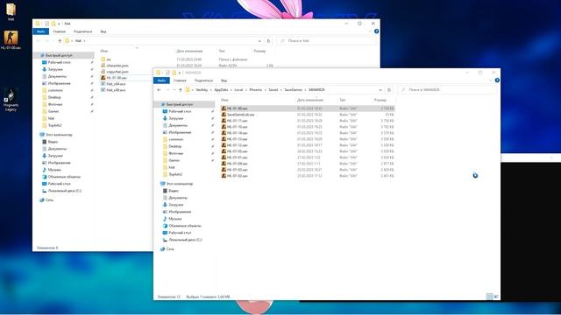Switch to details view in front window status bar
The image size is (561, 315).
[x=489, y=297]
